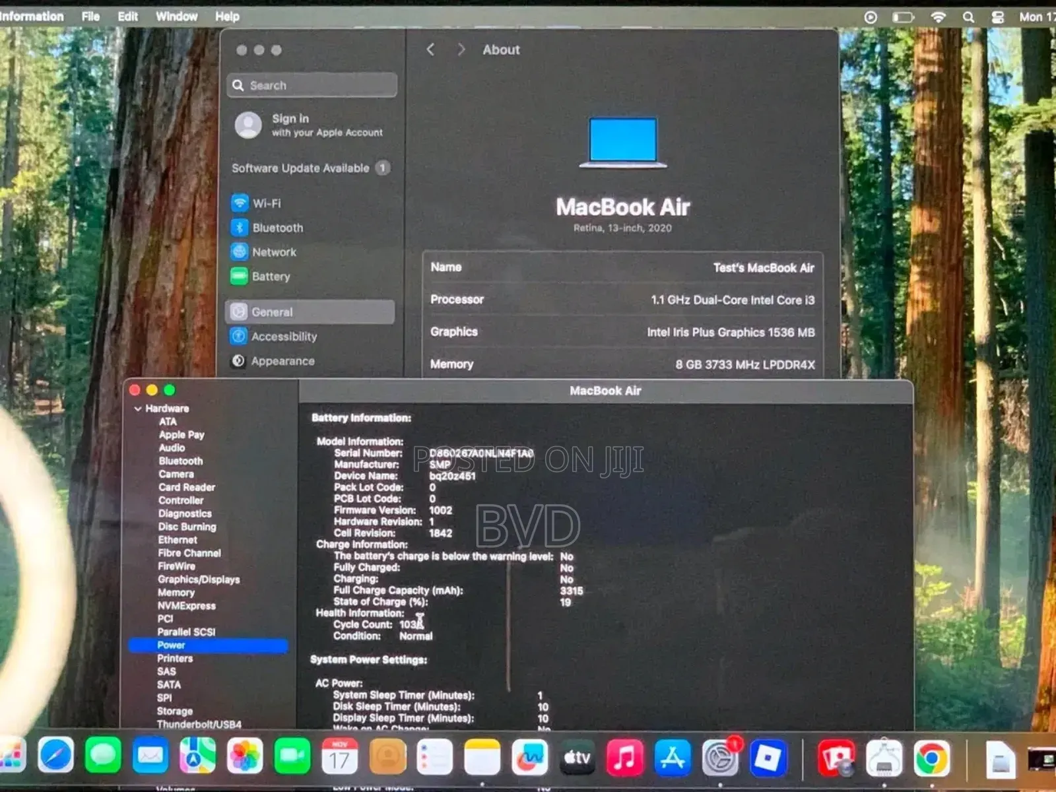This screenshot has height=792, width=1056.
Task: Open Photo Booth from the Dock
Action: pyautogui.click(x=836, y=758)
